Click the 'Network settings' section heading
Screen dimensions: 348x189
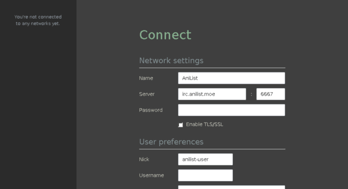coord(171,61)
